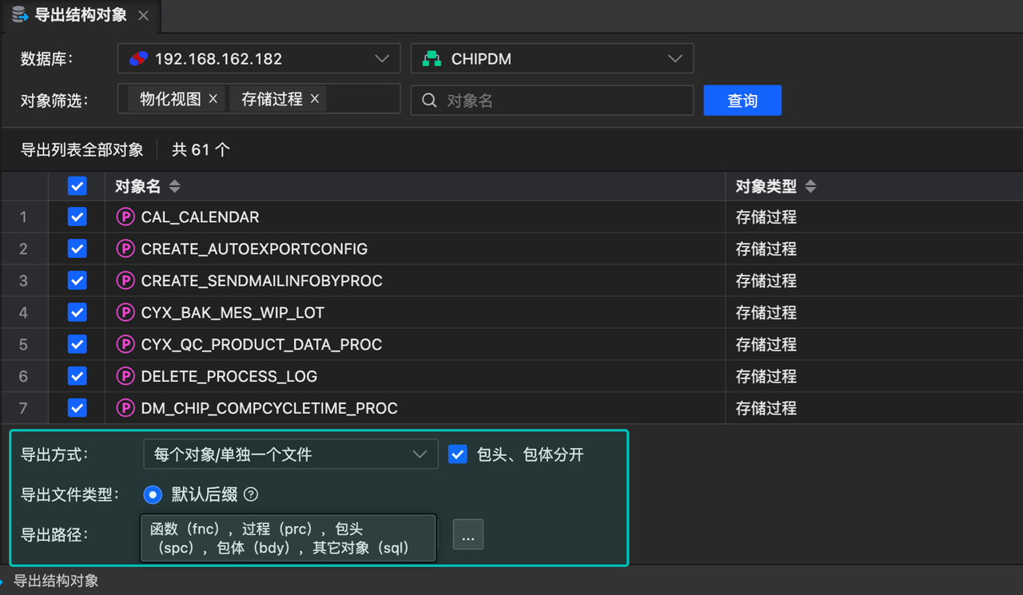This screenshot has height=595, width=1023.
Task: Select the 默认后缀 radio button
Action: [x=153, y=494]
